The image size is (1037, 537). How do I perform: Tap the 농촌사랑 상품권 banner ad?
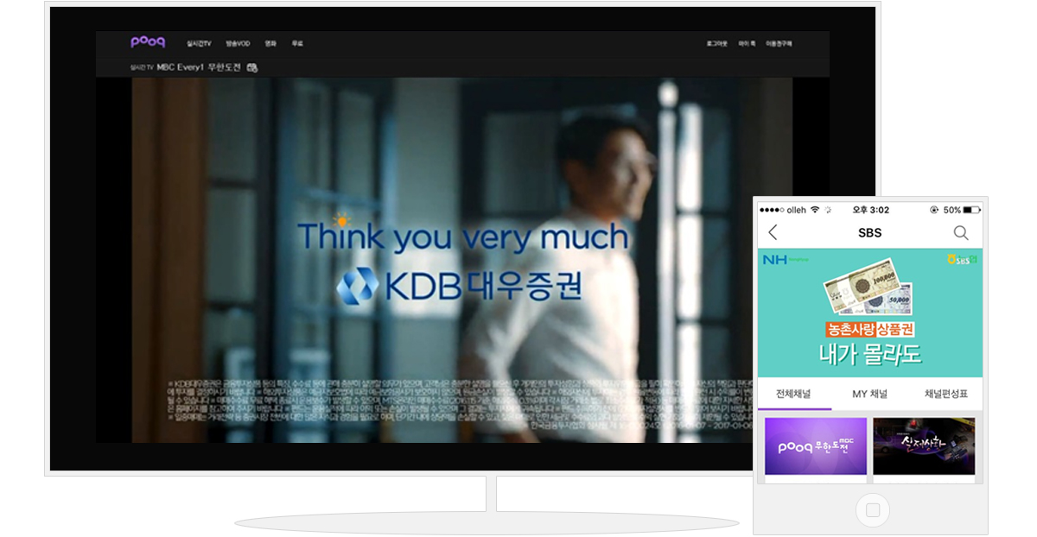coord(870,313)
